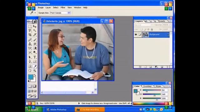Select the Dodge tool
Screen dimensions: 200x112
click(x=35, y=52)
